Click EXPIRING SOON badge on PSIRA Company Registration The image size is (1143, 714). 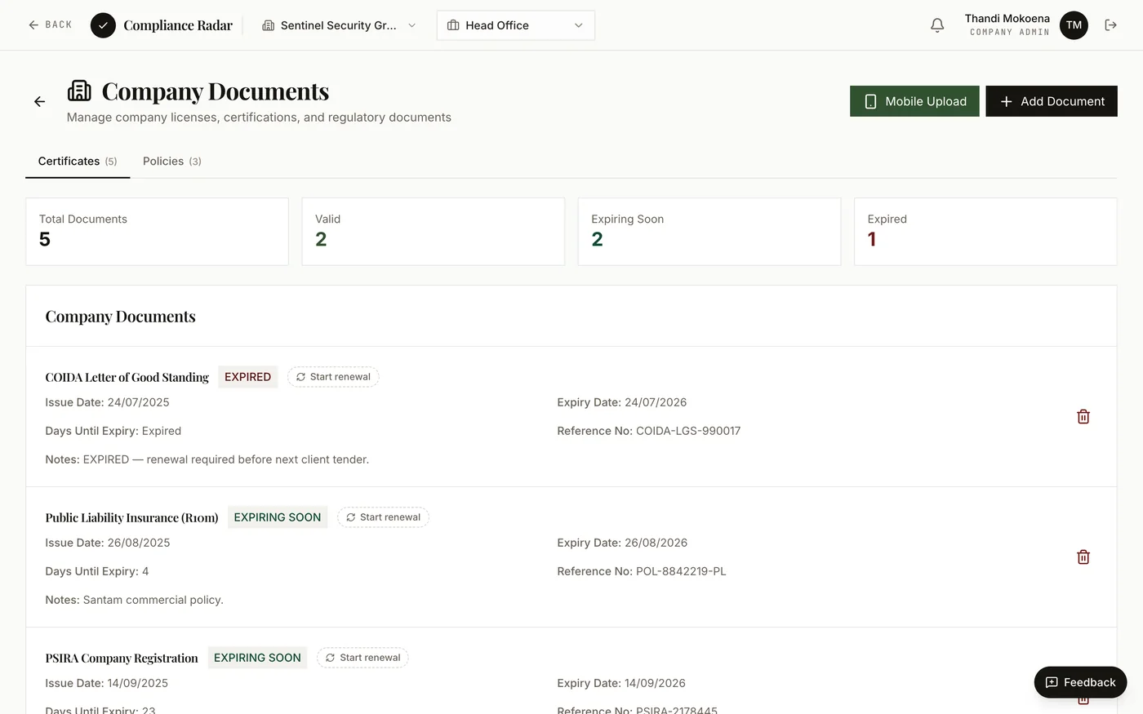click(x=257, y=658)
